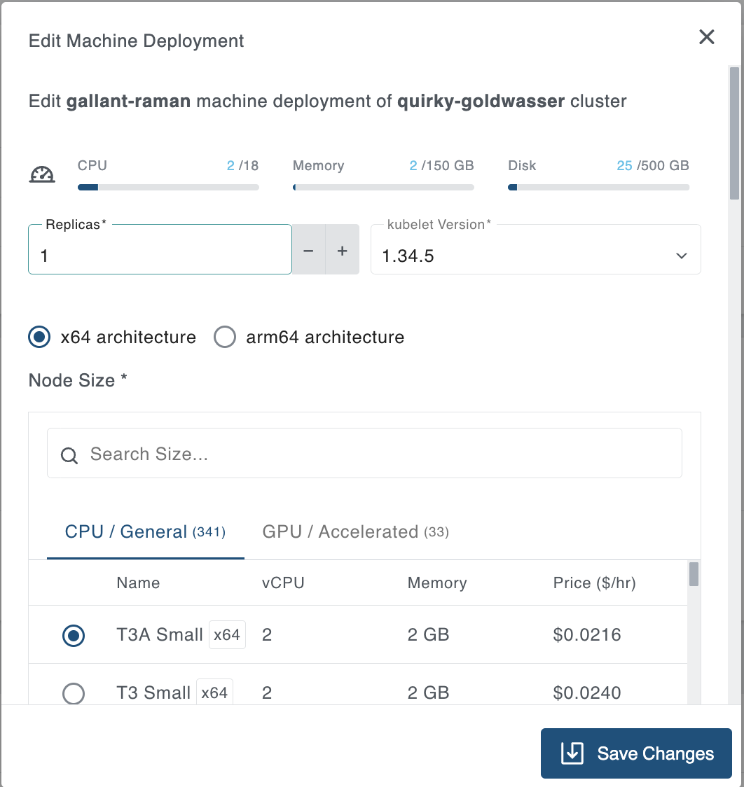
Task: Click the speedometer resource usage icon
Action: (42, 174)
